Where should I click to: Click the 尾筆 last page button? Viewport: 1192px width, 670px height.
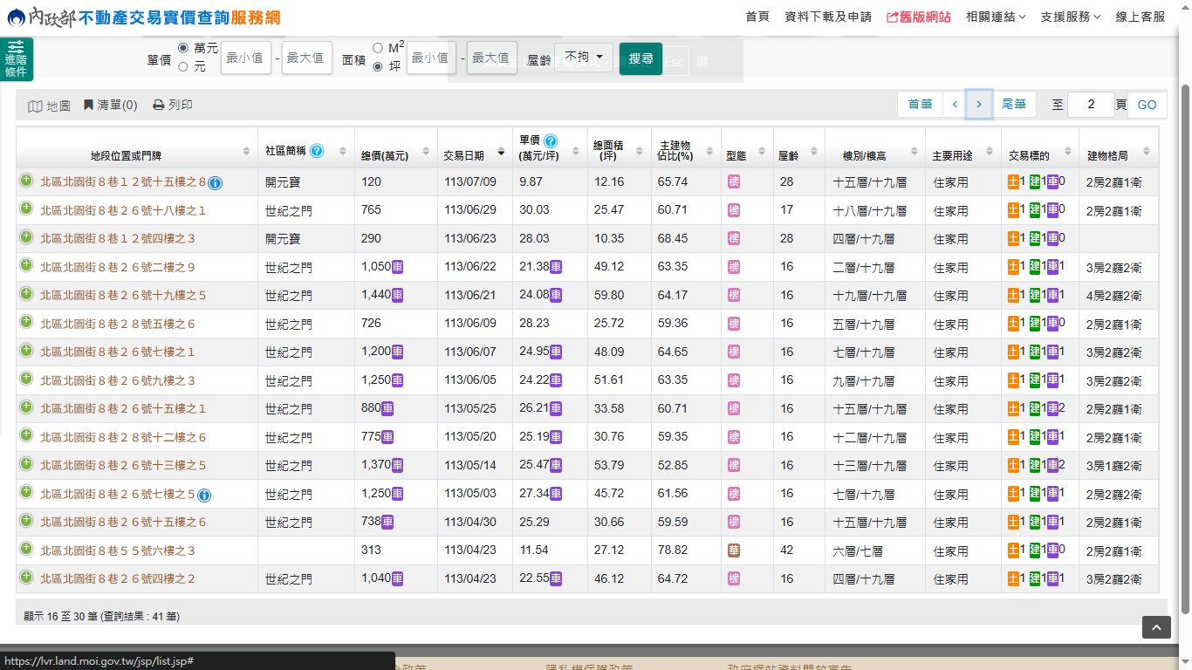[x=1013, y=105]
